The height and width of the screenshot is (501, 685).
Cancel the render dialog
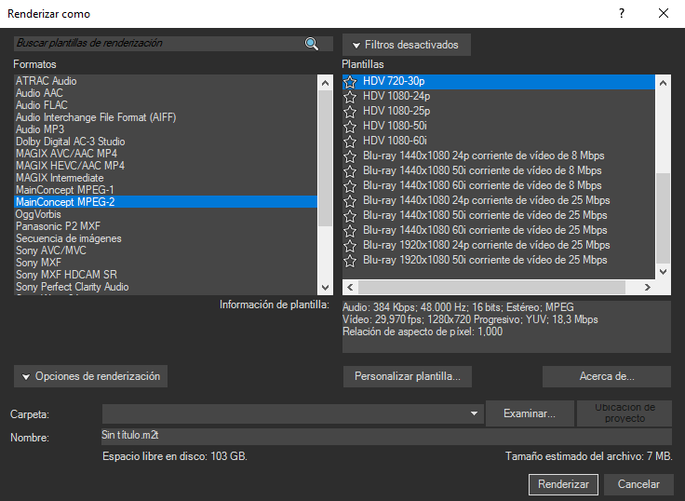point(638,484)
